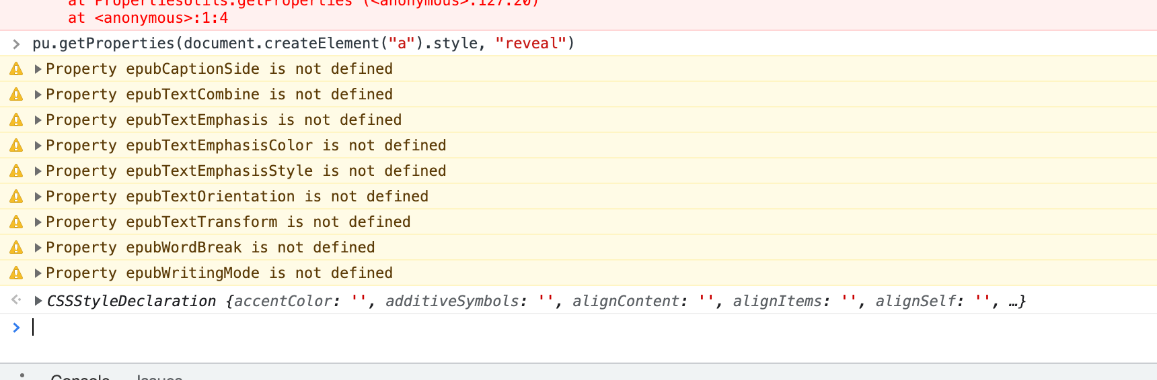Open the drawer three-dot menu
The height and width of the screenshot is (380, 1157).
(22, 375)
